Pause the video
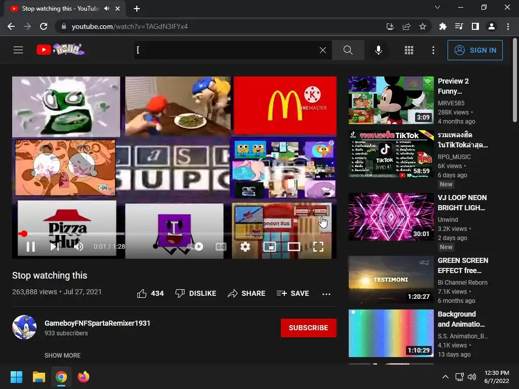Screen dimensions: 519x389 click(31, 247)
